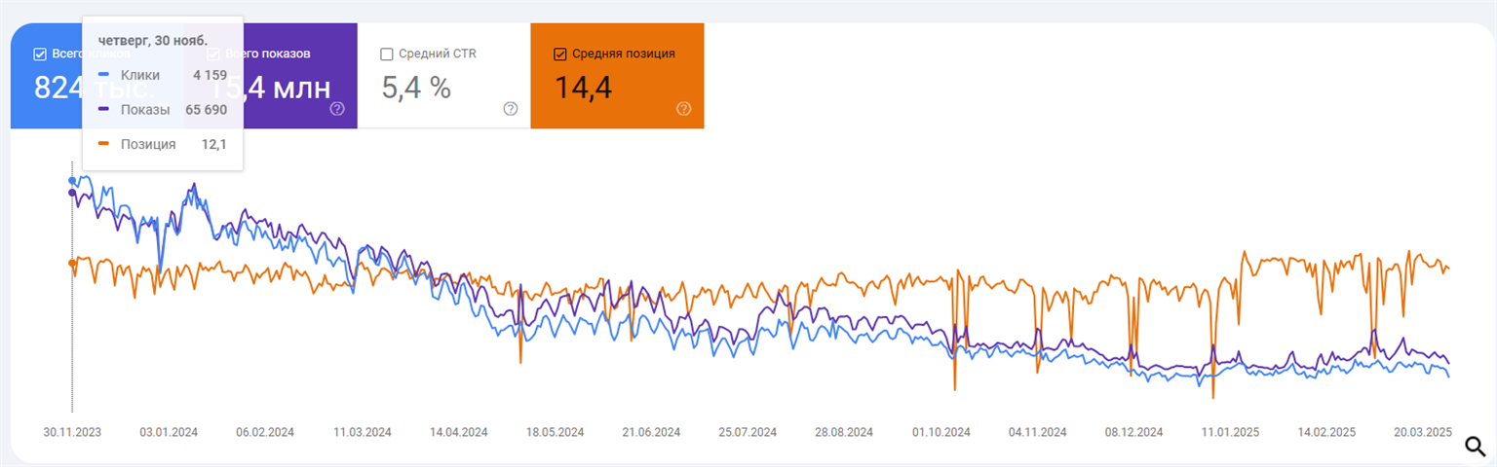Click the orange position data point on chart
The image size is (1497, 467).
coord(72,263)
